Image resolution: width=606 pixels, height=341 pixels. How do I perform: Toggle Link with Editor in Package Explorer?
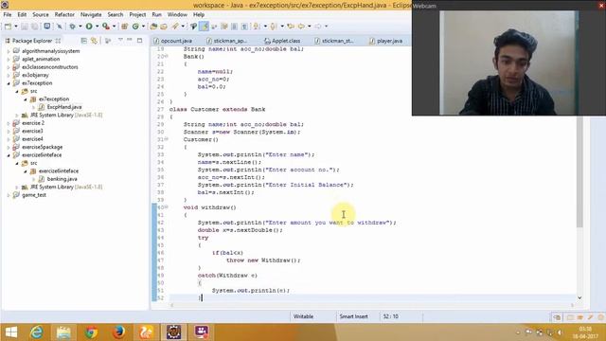94,40
